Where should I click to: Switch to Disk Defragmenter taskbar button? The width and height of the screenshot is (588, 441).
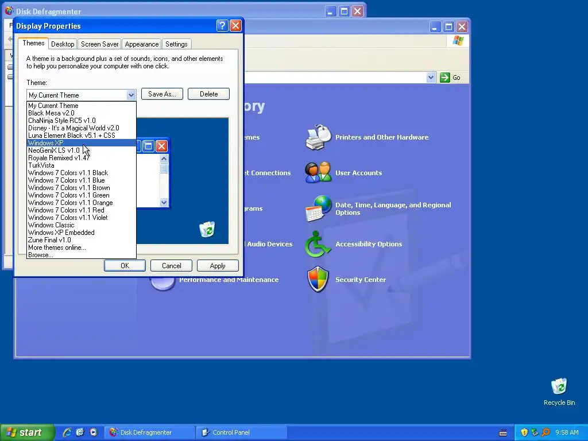tap(149, 432)
